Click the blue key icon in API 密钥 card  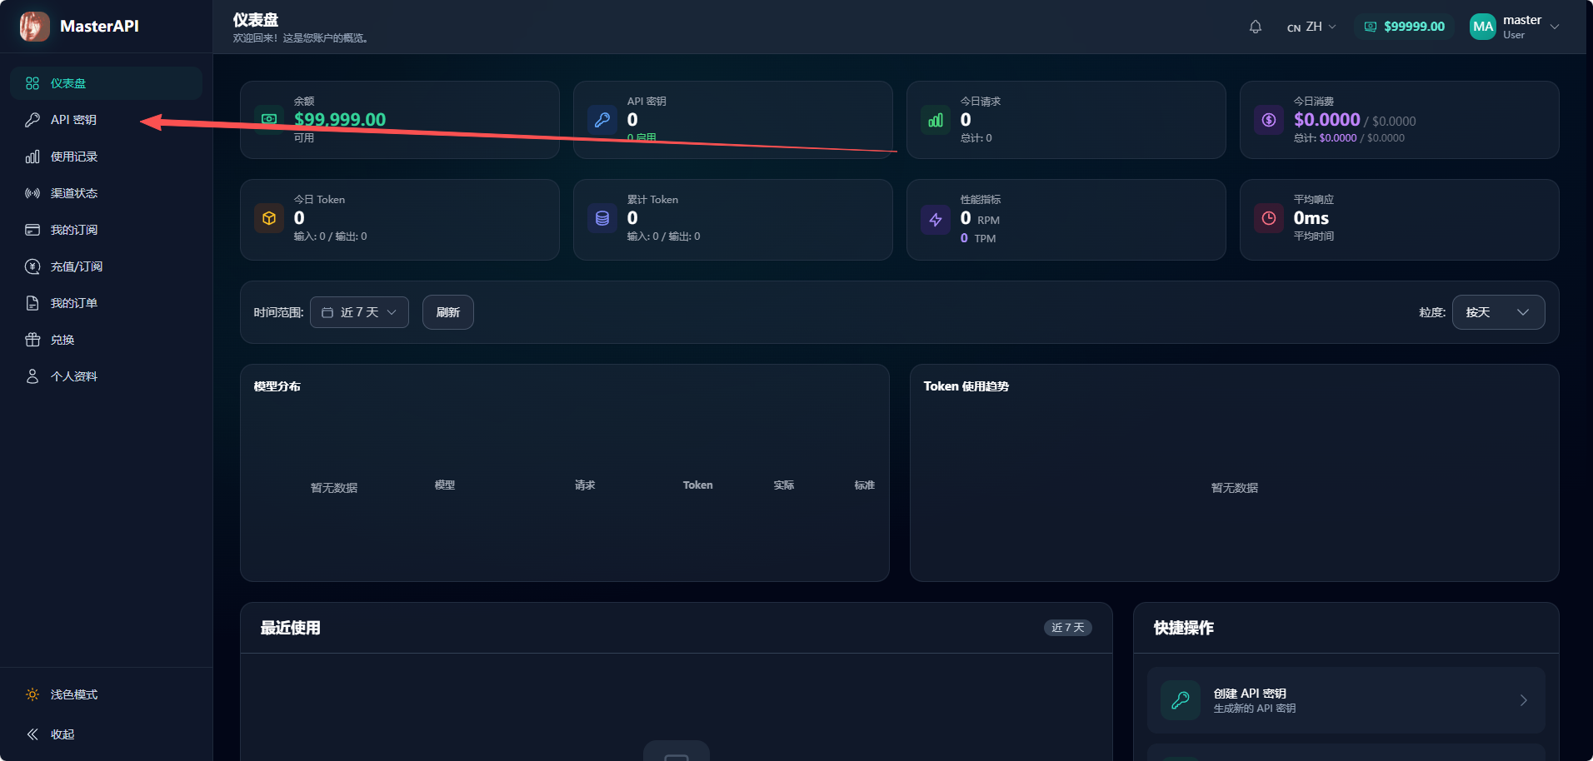tap(602, 120)
